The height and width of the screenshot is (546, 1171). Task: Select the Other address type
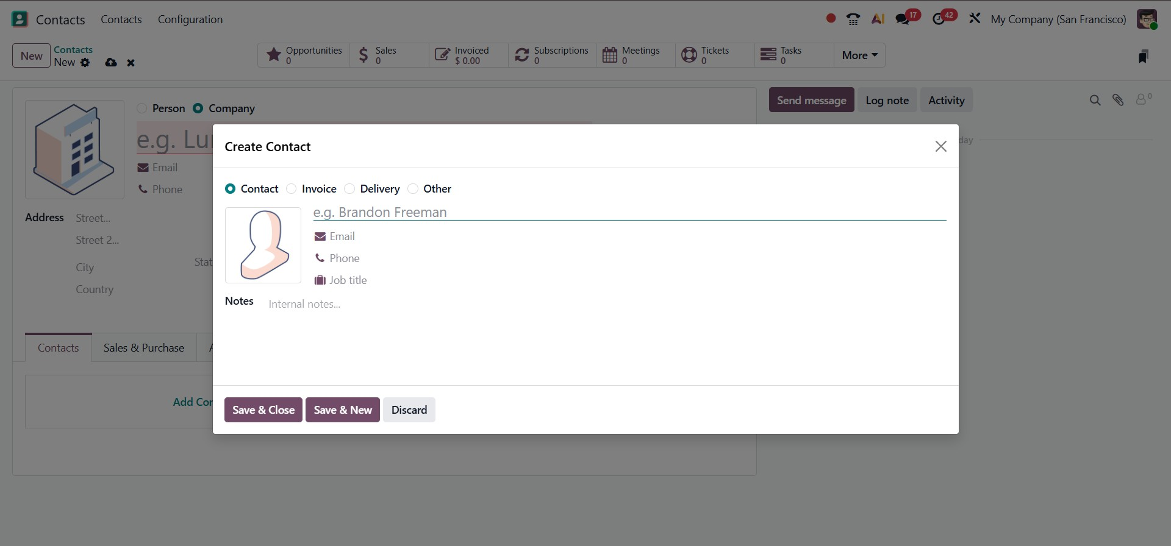[413, 189]
